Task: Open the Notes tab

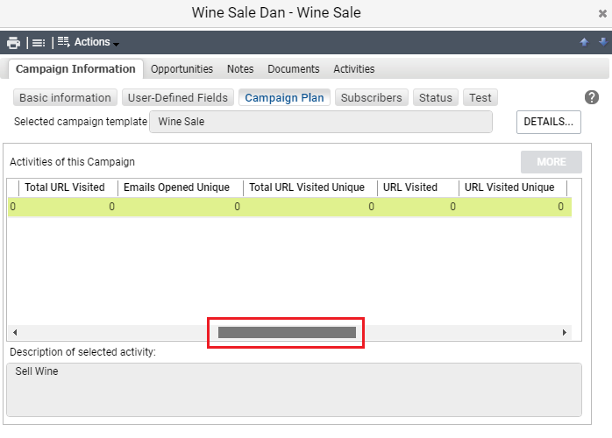Action: 240,69
